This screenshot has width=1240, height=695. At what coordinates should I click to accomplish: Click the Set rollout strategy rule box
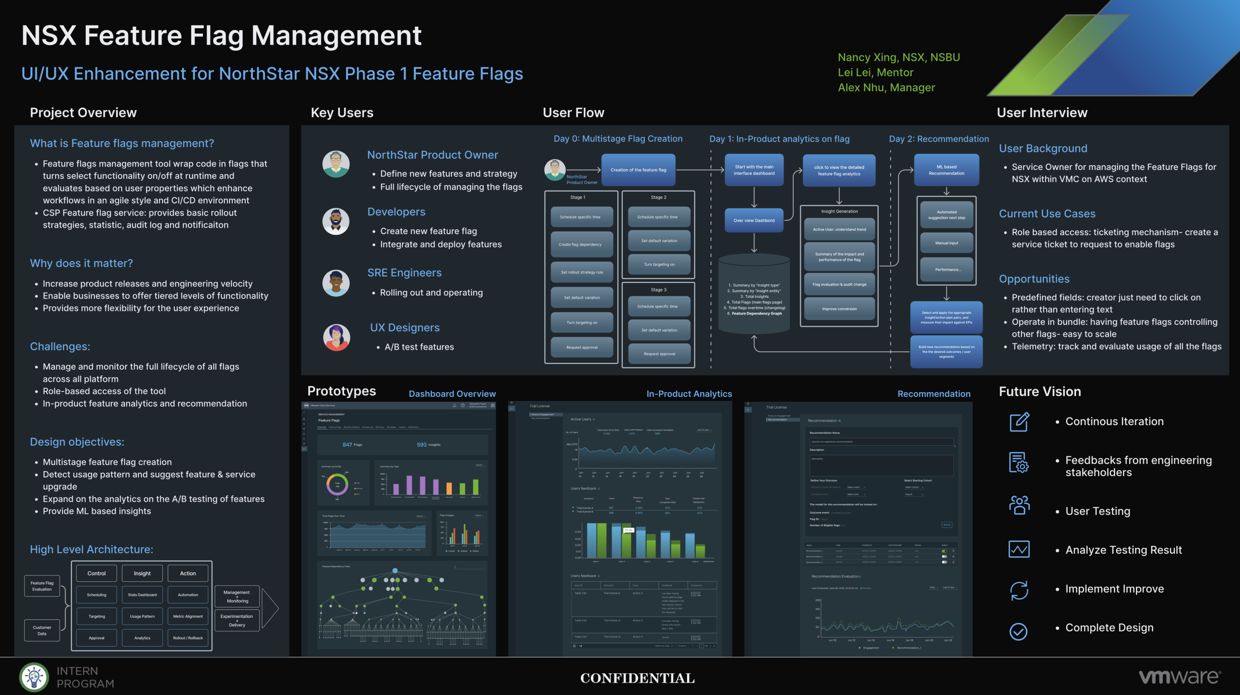[x=581, y=272]
